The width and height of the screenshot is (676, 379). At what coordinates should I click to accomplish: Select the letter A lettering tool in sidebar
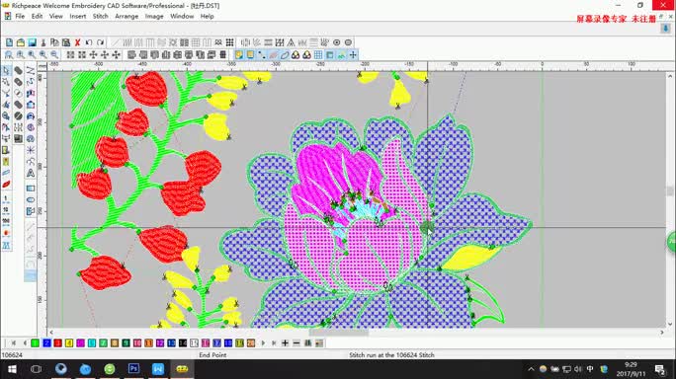point(31,173)
